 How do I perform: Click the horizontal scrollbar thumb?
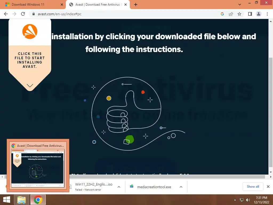click(x=135, y=177)
